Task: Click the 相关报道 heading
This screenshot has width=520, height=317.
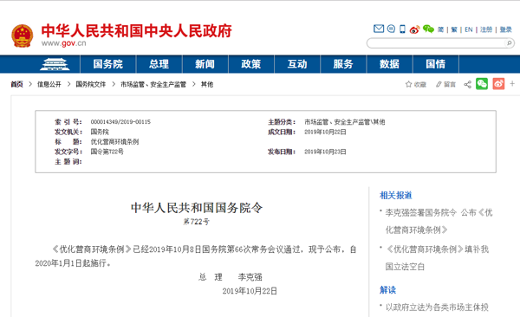Action: click(x=395, y=195)
